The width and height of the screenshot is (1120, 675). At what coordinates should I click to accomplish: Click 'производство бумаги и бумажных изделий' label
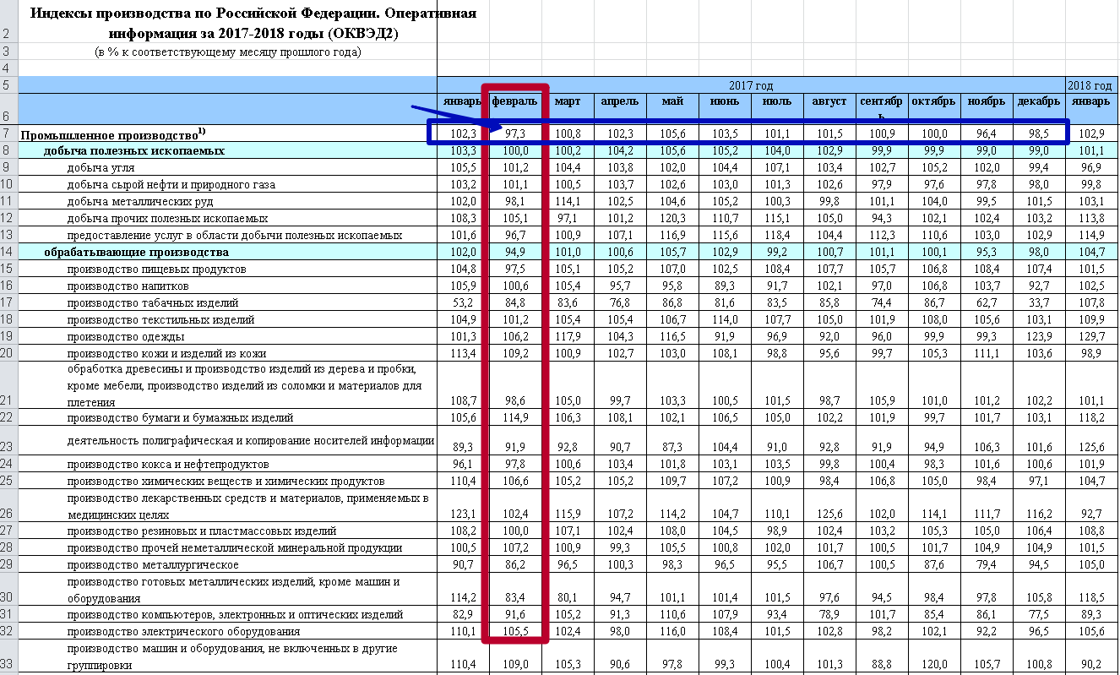tap(181, 417)
